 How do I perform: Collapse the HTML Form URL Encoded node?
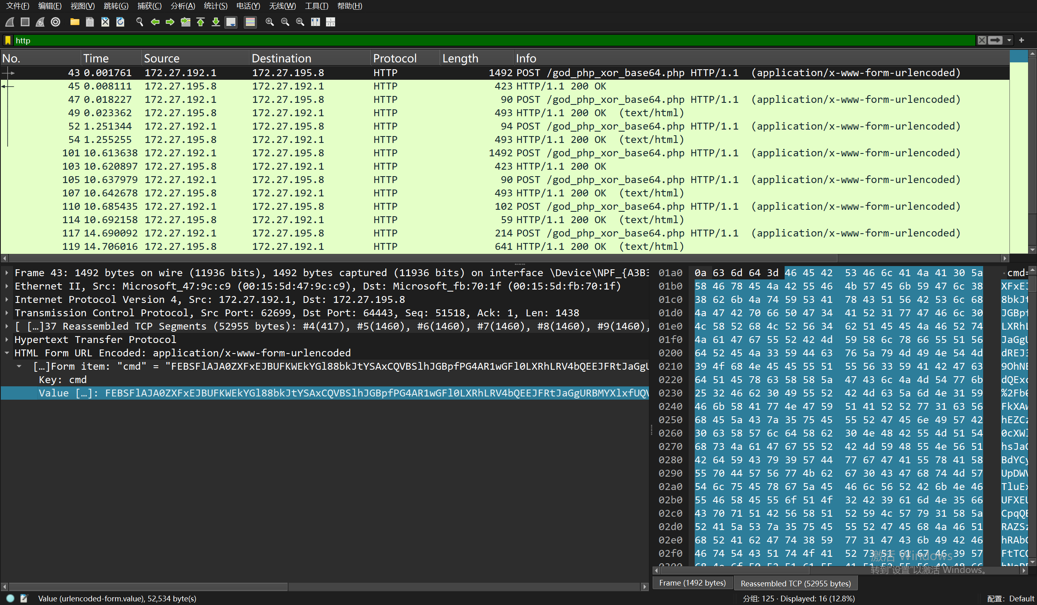click(7, 353)
